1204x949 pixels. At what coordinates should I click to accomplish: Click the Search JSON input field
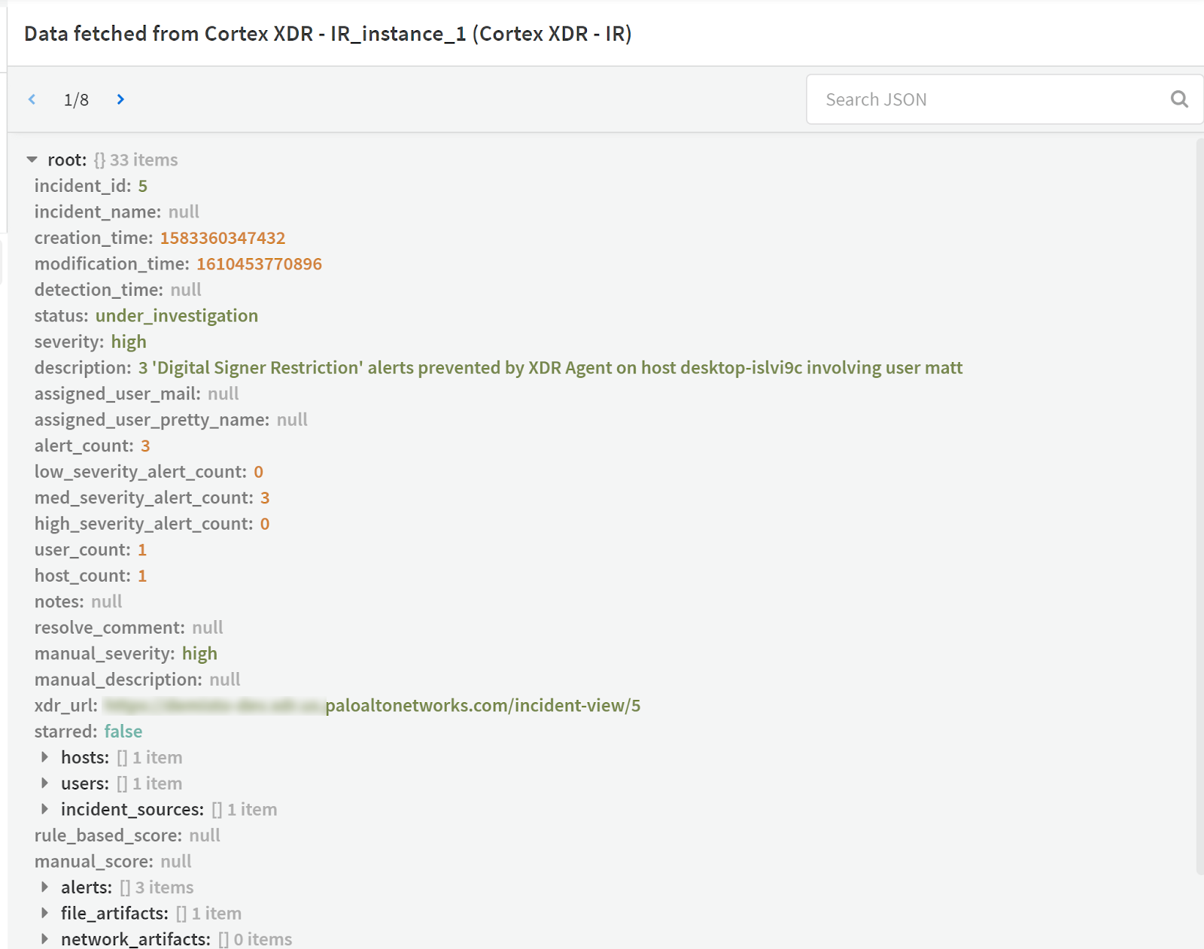(978, 99)
